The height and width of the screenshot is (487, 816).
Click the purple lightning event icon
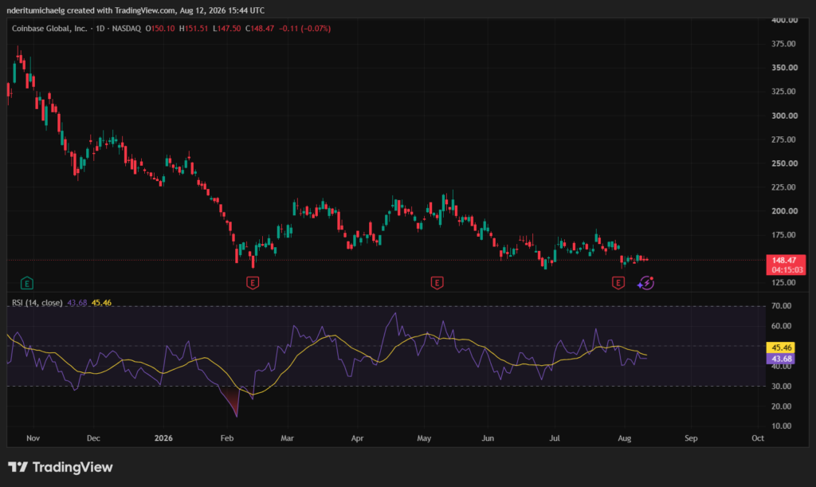646,282
